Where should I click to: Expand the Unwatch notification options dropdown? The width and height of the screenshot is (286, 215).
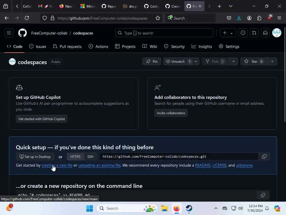pos(196,61)
